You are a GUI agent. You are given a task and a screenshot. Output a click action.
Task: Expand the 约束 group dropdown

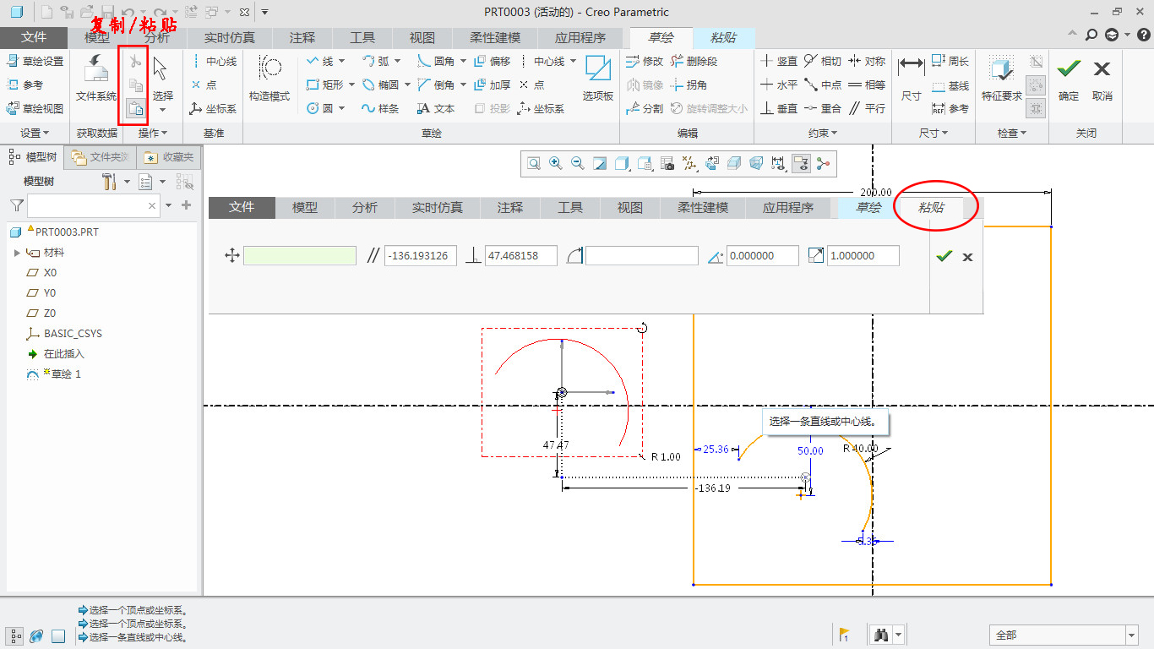(823, 134)
